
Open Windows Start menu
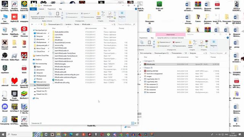coord(3,134)
